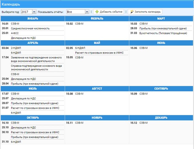Click 6-НДФЛ entry on 31.10
The height and width of the screenshot is (149, 194).
(16, 142)
